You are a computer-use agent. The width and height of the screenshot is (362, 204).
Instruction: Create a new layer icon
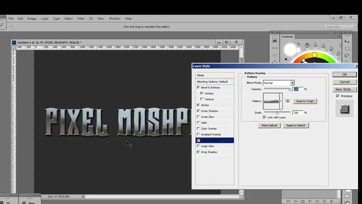(x=324, y=201)
